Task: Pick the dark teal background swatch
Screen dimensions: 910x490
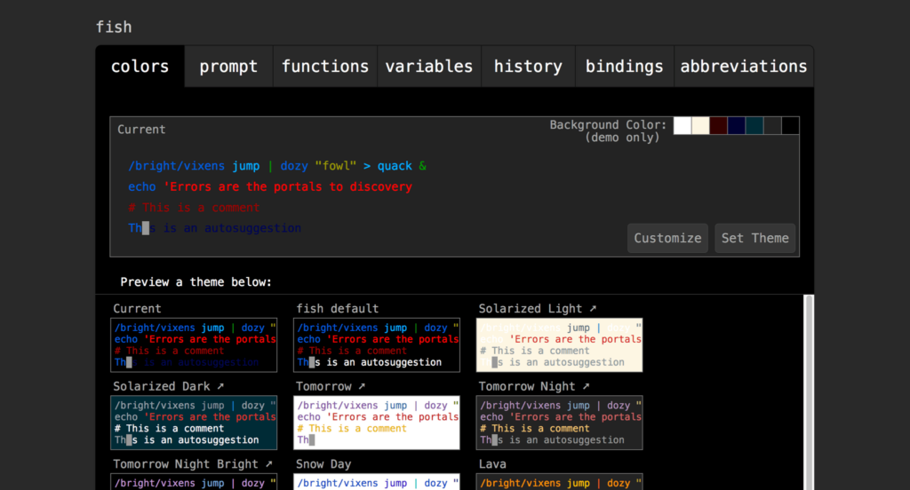Action: click(x=754, y=126)
